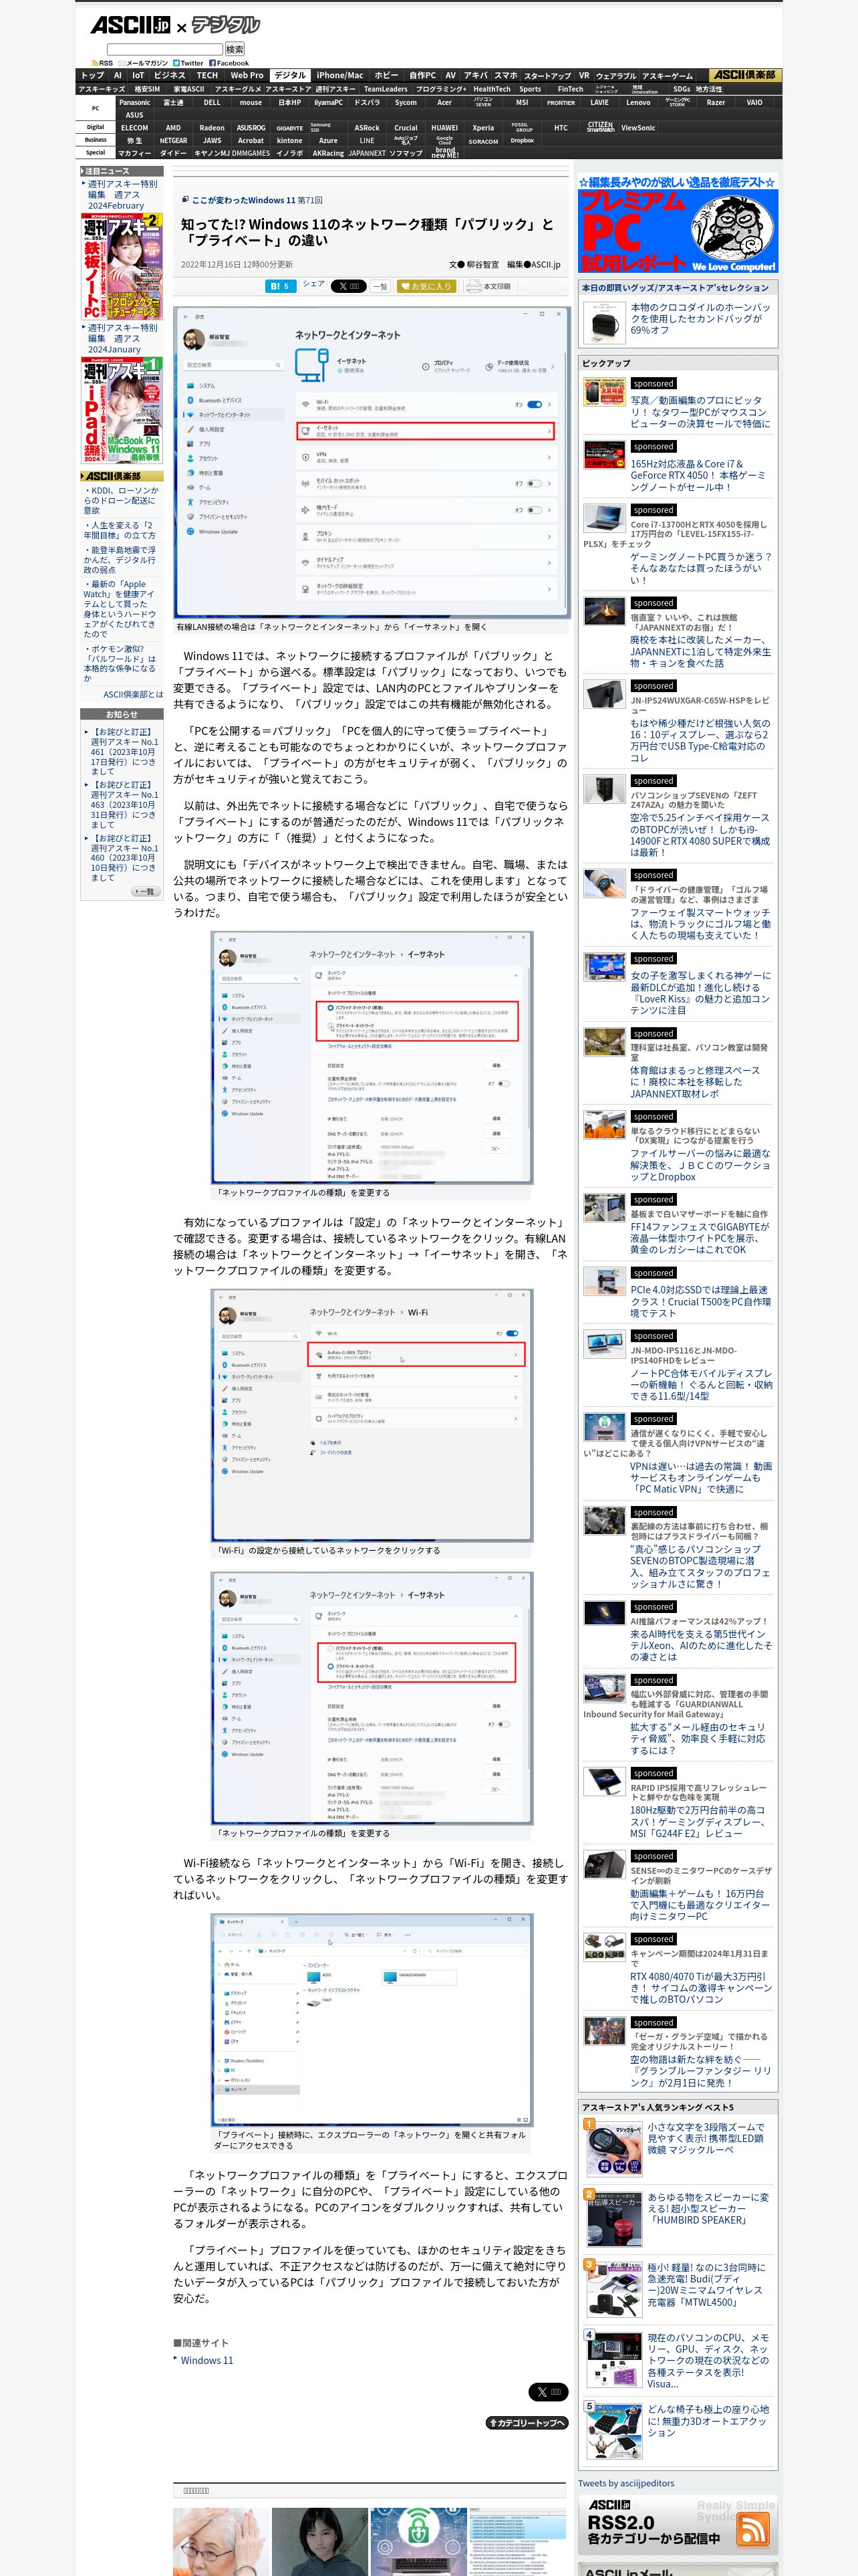Open the トップ nav tab
The image size is (858, 2576).
coord(93,75)
